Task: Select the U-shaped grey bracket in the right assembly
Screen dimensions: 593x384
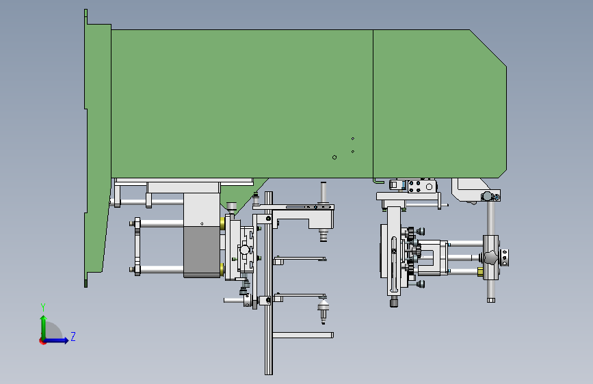Action: point(430,258)
